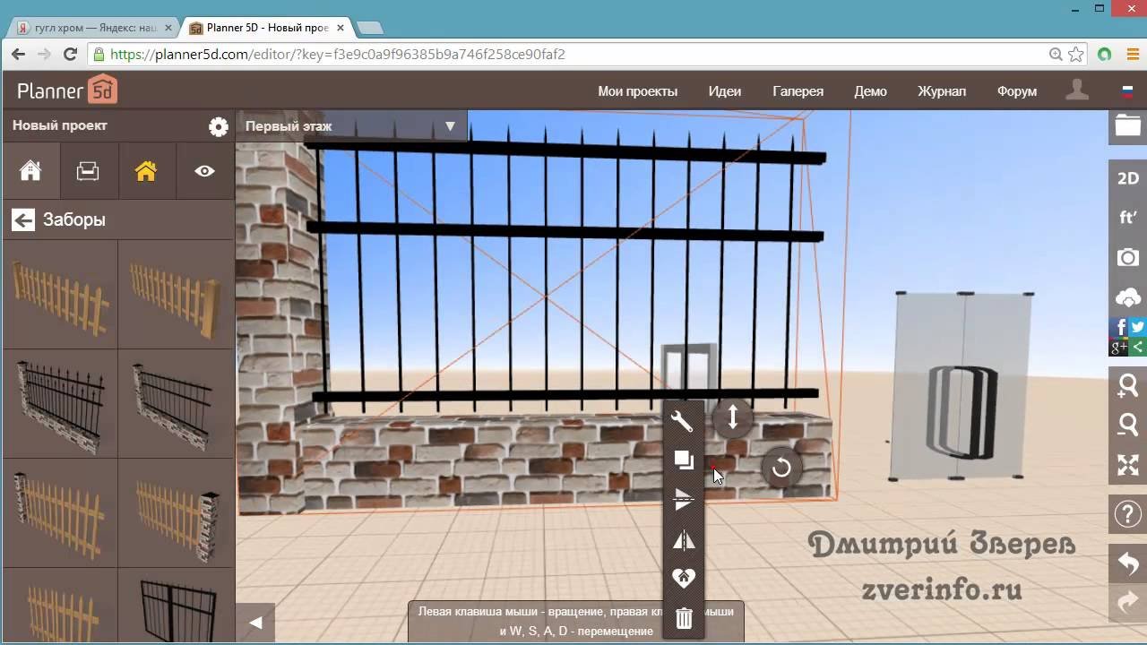Switch to 2D view mode
The width and height of the screenshot is (1147, 645).
[x=1127, y=178]
